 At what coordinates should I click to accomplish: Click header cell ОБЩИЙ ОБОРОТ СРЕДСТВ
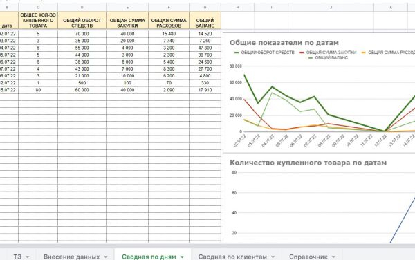82,20
